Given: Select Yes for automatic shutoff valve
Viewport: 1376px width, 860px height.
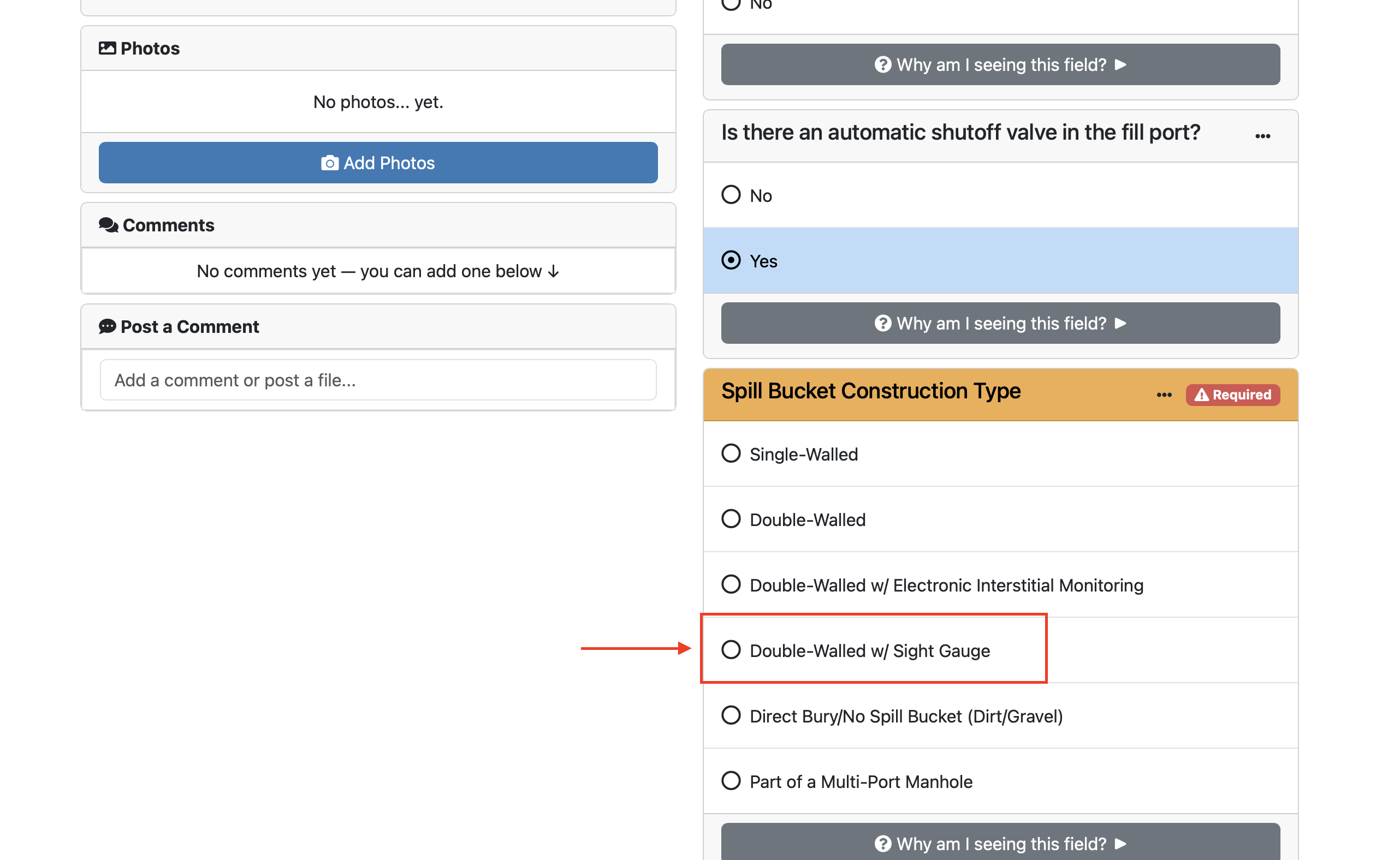Looking at the screenshot, I should coord(731,260).
